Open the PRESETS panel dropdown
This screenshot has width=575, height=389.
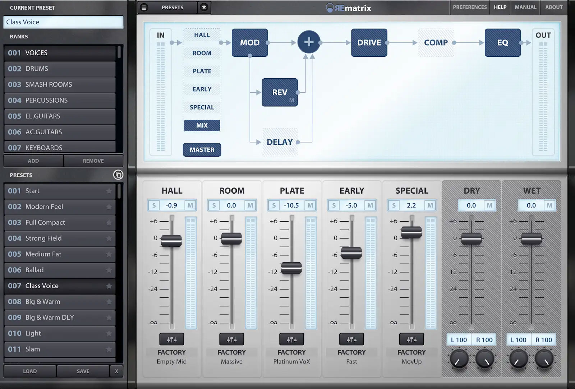pyautogui.click(x=172, y=7)
